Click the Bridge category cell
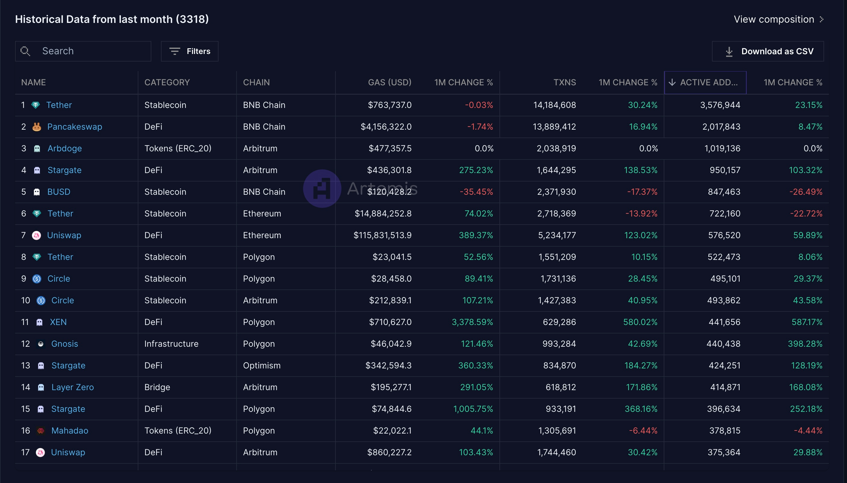847x483 pixels. (157, 387)
